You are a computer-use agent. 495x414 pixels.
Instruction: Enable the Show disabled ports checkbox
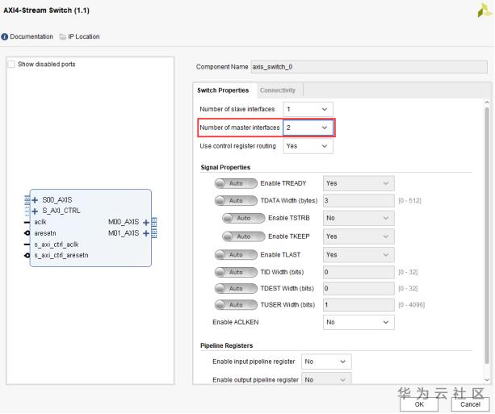(10, 65)
